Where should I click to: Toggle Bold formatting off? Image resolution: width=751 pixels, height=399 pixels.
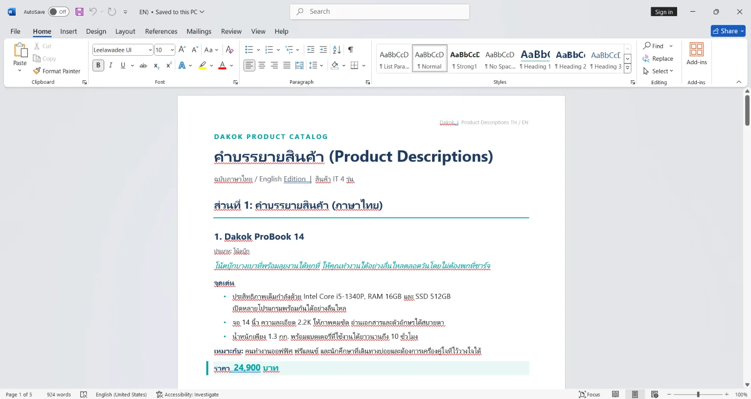point(98,65)
